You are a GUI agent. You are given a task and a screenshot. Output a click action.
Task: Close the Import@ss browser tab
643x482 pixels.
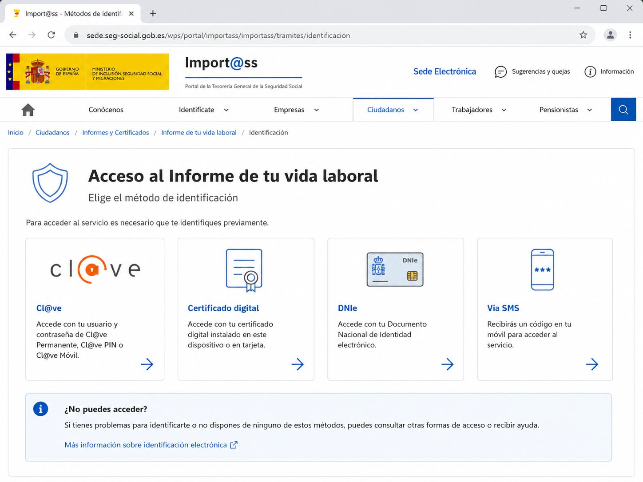click(x=131, y=14)
